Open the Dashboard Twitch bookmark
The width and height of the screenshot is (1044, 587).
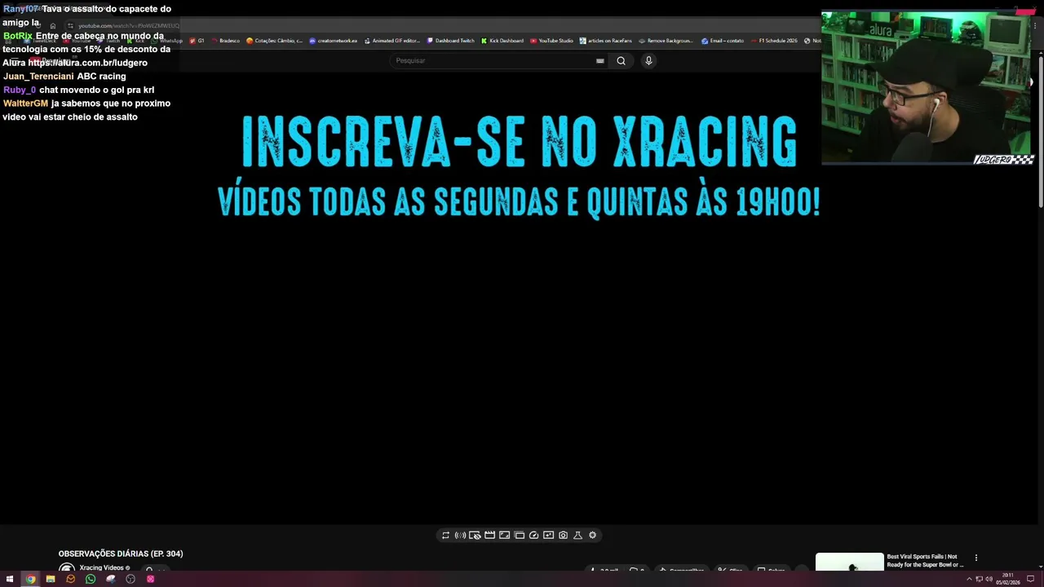451,41
